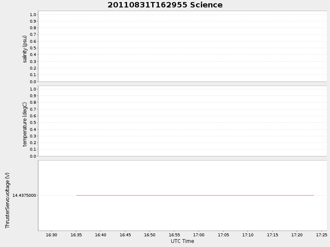The image size is (330, 247).
Task: Click the 16:40 time tick label
Action: [100, 235]
